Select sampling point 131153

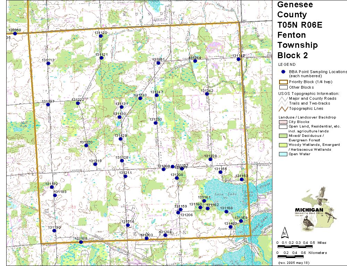(x=242, y=179)
